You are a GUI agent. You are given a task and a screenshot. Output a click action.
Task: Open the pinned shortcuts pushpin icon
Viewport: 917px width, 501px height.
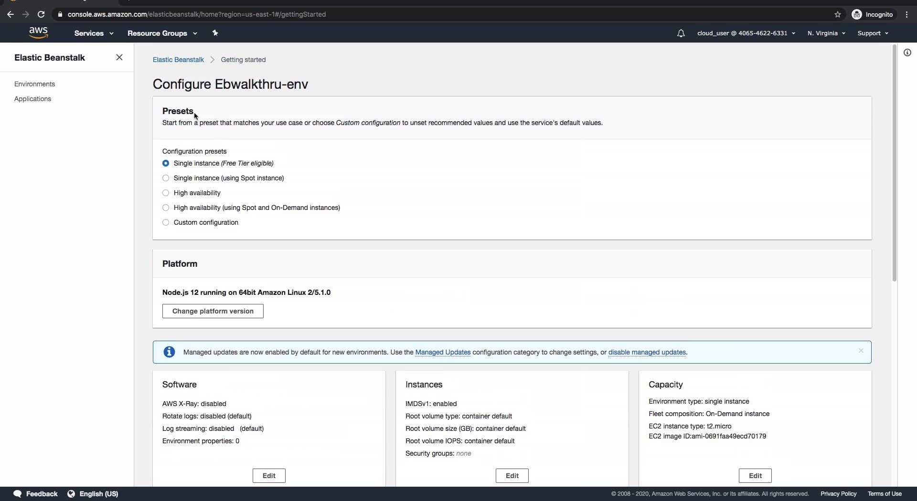pos(215,33)
